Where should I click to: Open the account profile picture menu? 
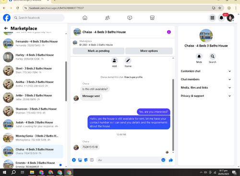pos(230,18)
